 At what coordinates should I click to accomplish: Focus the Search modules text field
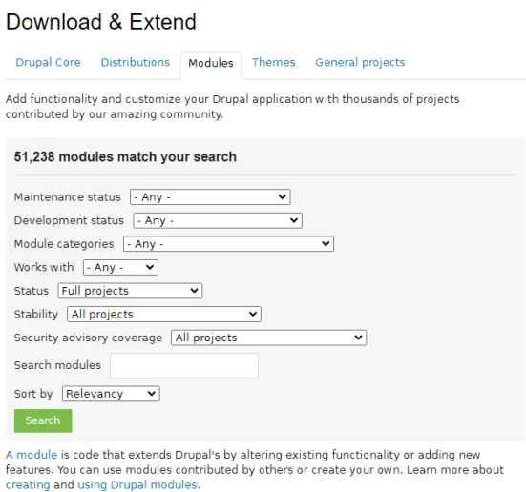click(x=184, y=365)
